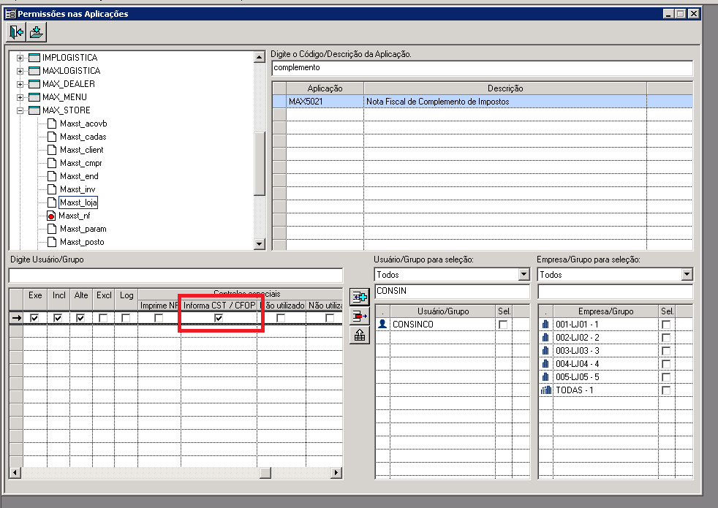Click the Empresa/Grupo column header

pos(606,311)
